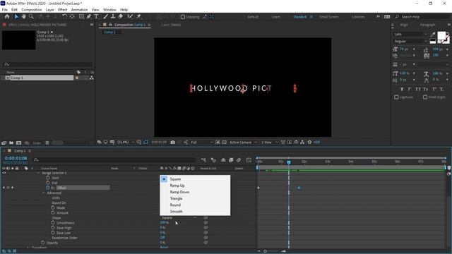Open the Full resolution dropdown
The width and height of the screenshot is (452, 254).
tap(201, 143)
